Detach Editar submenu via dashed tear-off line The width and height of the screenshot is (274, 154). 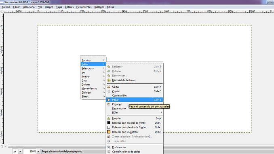pyautogui.click(x=135, y=63)
